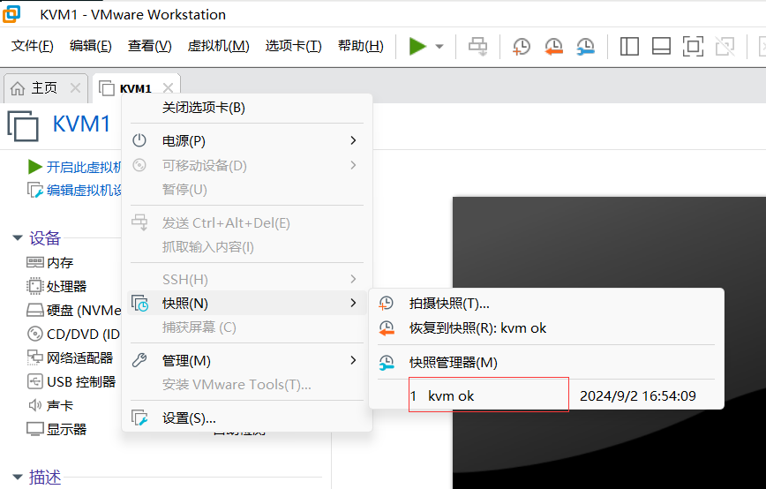Expand the 电源(P) submenu

pos(247,140)
